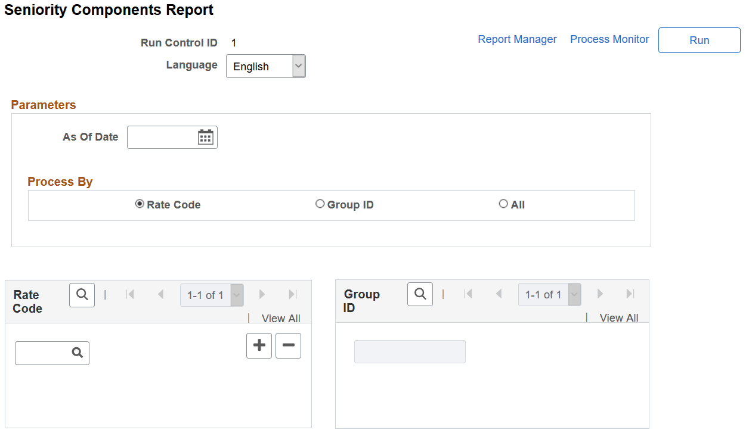Open the Process Monitor link
Screen dimensions: 749x433
609,39
